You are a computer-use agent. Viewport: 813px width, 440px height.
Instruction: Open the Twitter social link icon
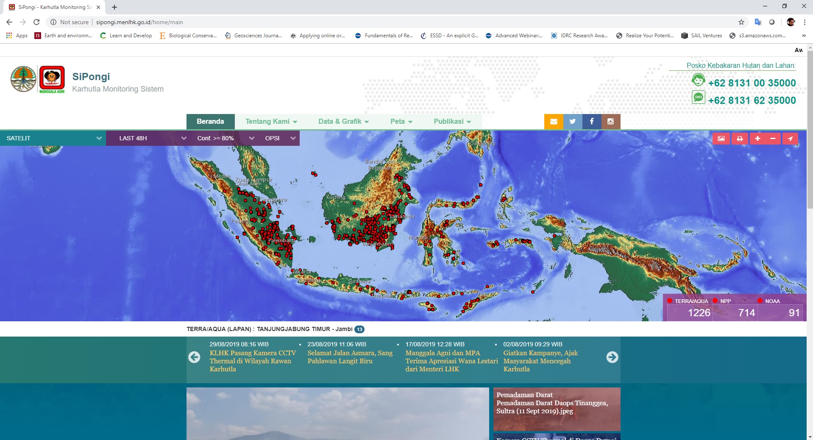pyautogui.click(x=573, y=122)
